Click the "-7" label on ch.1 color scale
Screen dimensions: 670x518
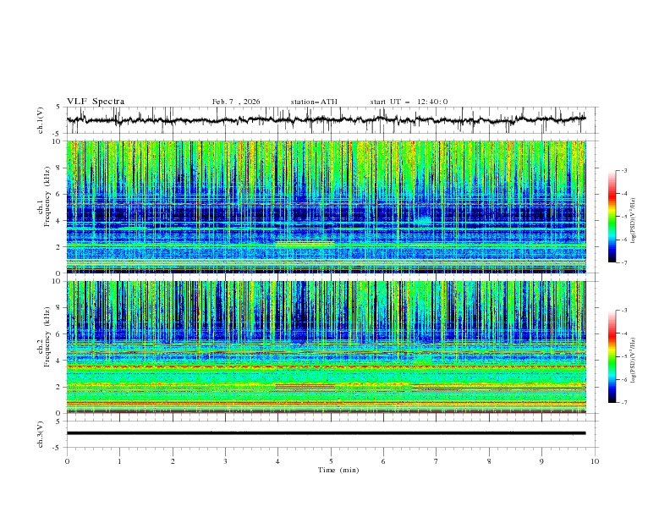(x=624, y=262)
